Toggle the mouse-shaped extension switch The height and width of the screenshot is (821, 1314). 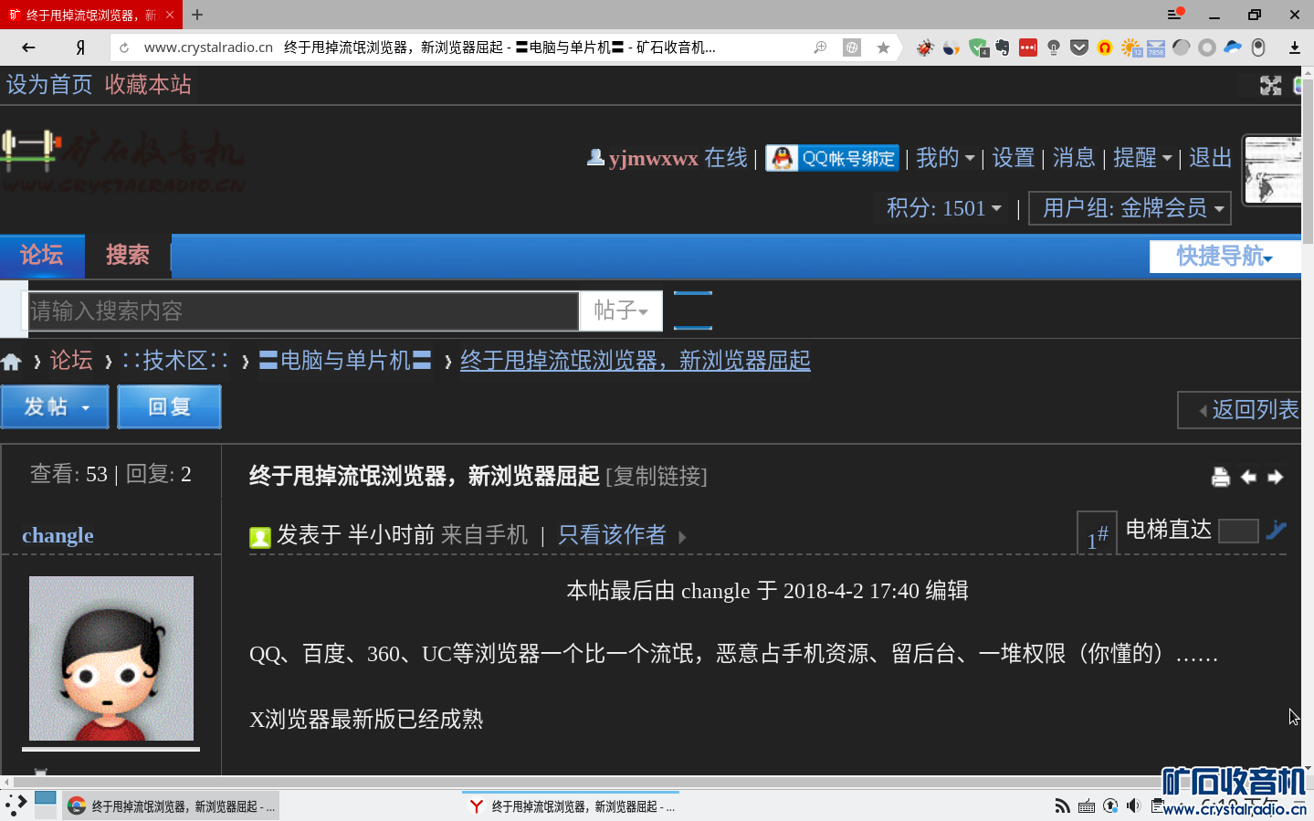[x=1258, y=47]
